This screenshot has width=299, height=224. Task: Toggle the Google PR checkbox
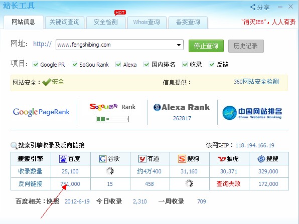pos(36,64)
